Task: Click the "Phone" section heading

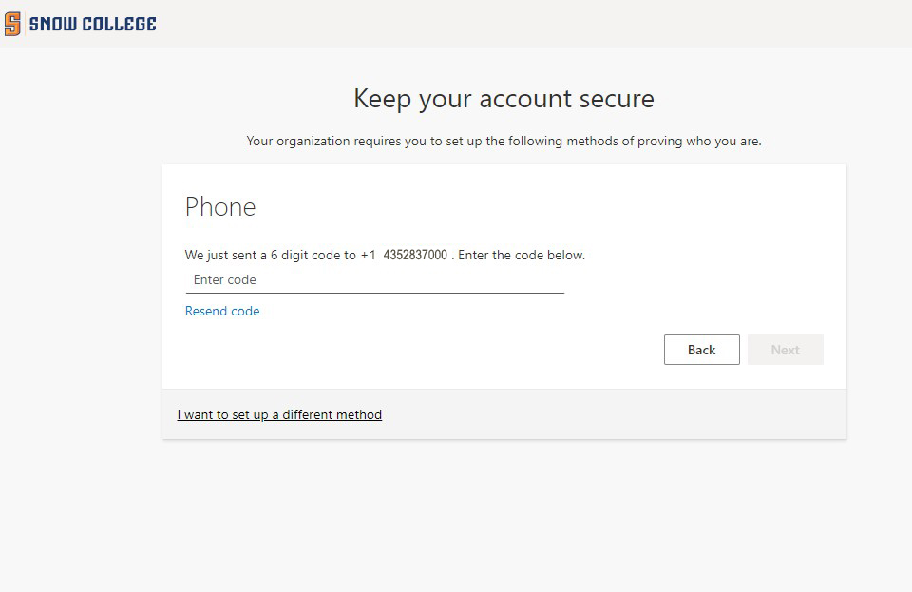Action: pos(220,207)
